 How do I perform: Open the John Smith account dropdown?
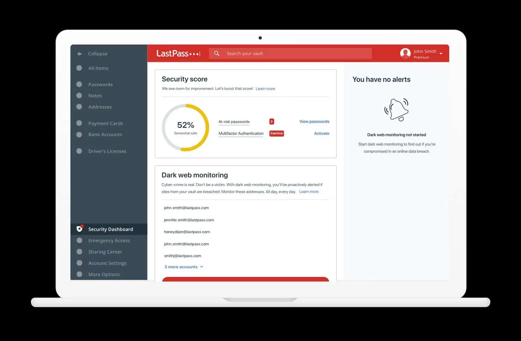(x=441, y=53)
